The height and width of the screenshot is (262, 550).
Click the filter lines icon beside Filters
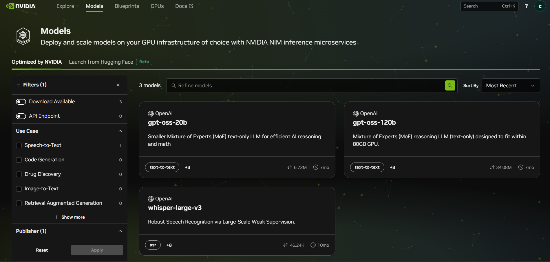point(18,85)
